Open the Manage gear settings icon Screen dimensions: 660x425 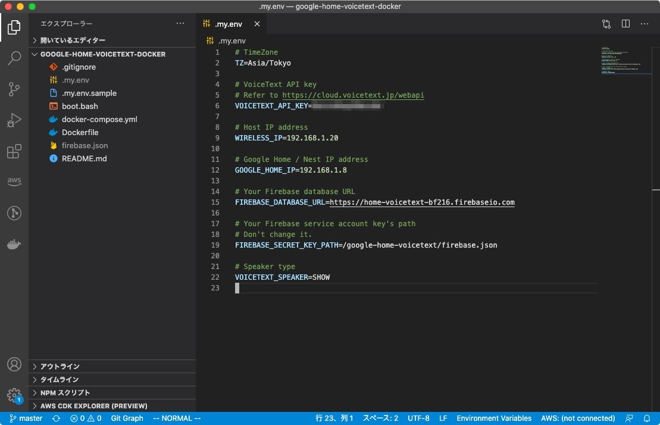coord(14,395)
